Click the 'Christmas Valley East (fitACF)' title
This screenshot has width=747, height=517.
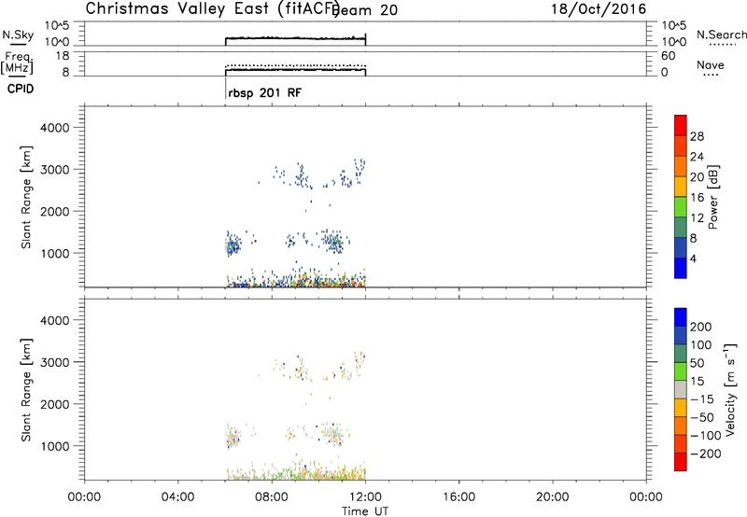(212, 8)
